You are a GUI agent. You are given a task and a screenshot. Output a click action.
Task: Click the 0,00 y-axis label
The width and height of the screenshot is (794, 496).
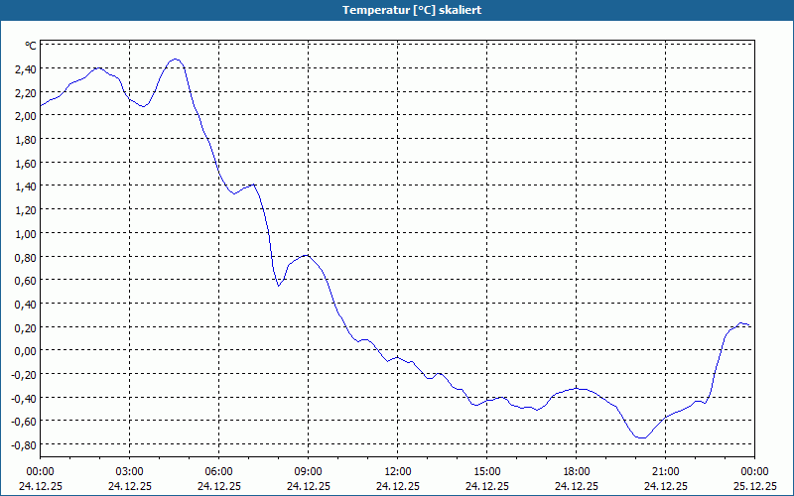(26, 351)
